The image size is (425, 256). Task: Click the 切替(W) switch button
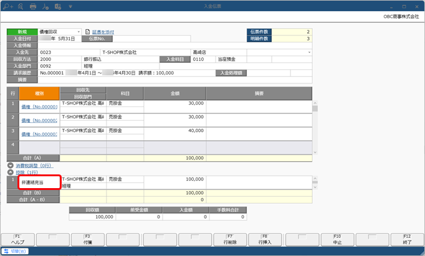[15, 251]
